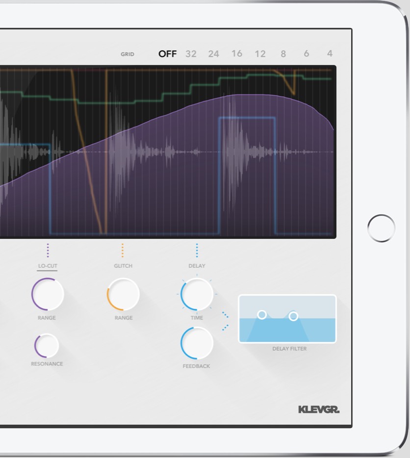Open the GRID options
This screenshot has width=410, height=458.
point(128,53)
